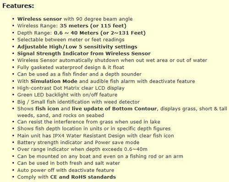This screenshot has width=229, height=182.
Task: Click the IPX4 Water Resistant Design line
Action: pyautogui.click(x=95, y=135)
